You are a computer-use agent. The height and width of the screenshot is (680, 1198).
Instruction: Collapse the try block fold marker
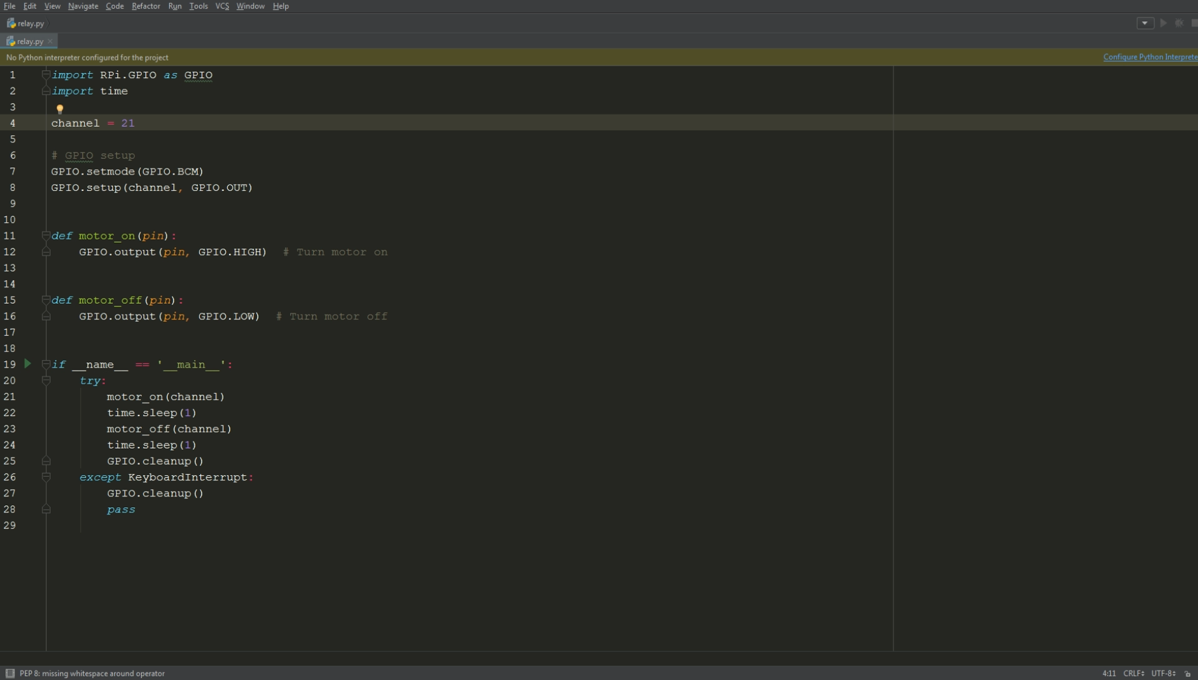click(46, 381)
